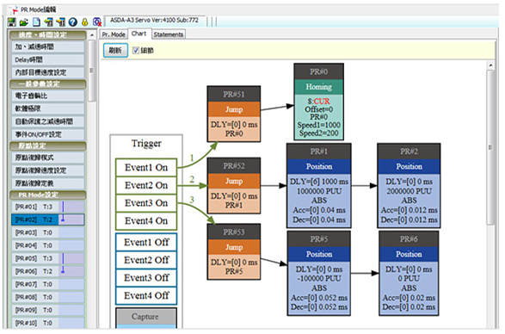
Task: Switch to the Statements tab
Action: coord(168,34)
